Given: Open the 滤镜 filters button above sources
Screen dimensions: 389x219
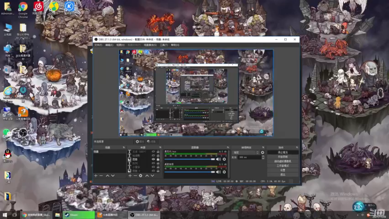Looking at the screenshot, I should click(x=151, y=142).
